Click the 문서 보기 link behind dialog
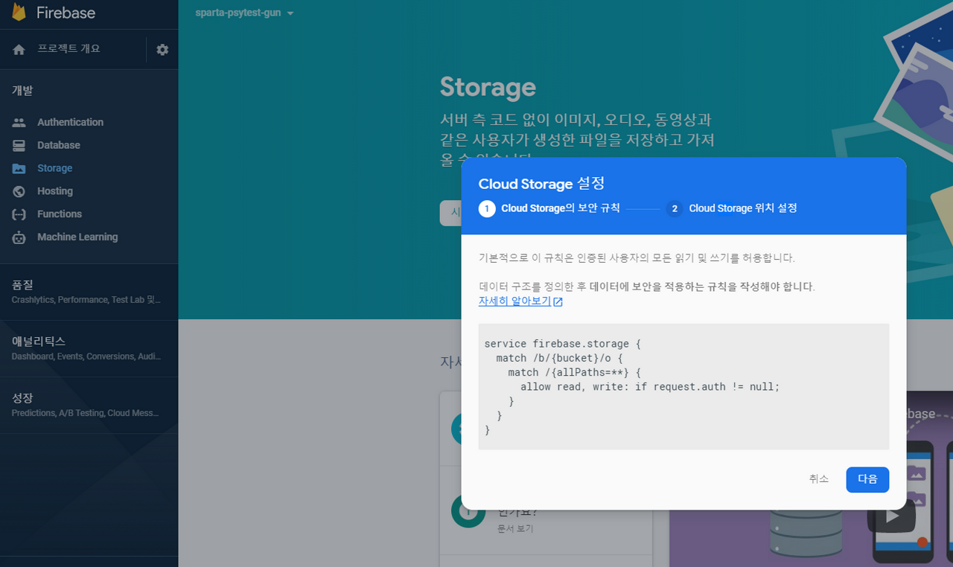The image size is (953, 567). tap(515, 528)
